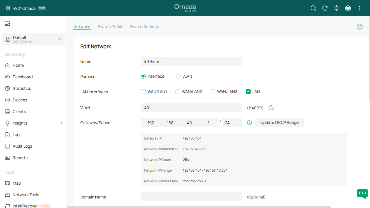Screen dimensions: 370x208
Task: Toggle the light/dark theme sun icon
Action: (336, 8)
